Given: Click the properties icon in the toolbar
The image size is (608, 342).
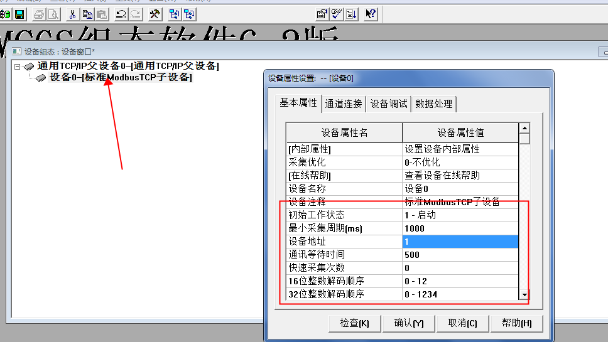Looking at the screenshot, I should 322,14.
